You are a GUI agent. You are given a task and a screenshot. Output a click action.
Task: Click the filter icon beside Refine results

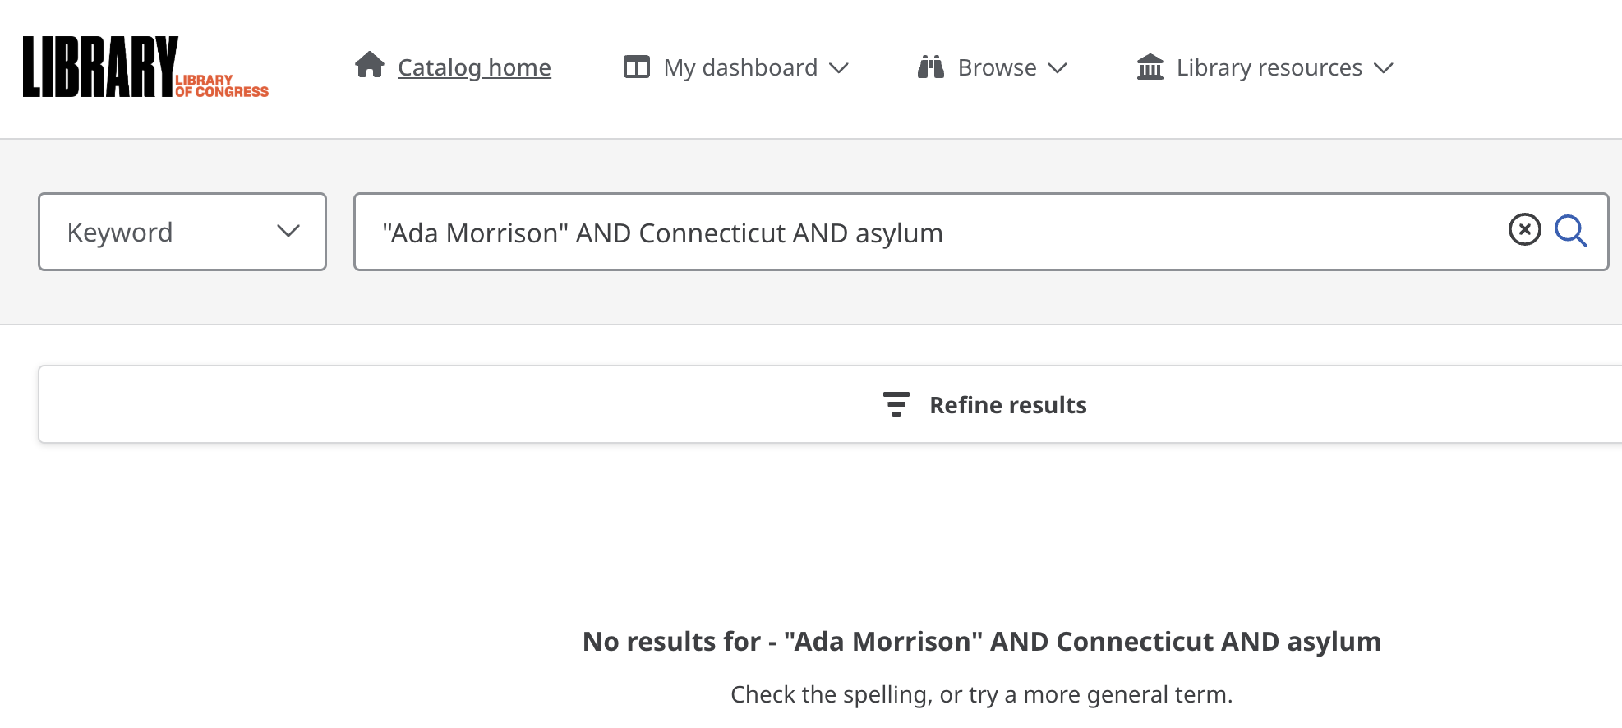[x=896, y=404]
